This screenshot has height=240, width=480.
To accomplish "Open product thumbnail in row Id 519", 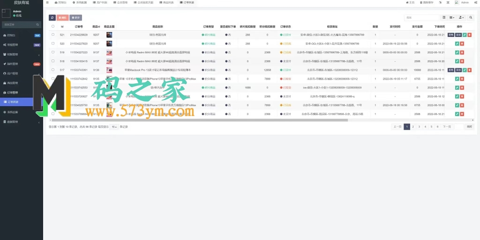I will 109,52.
